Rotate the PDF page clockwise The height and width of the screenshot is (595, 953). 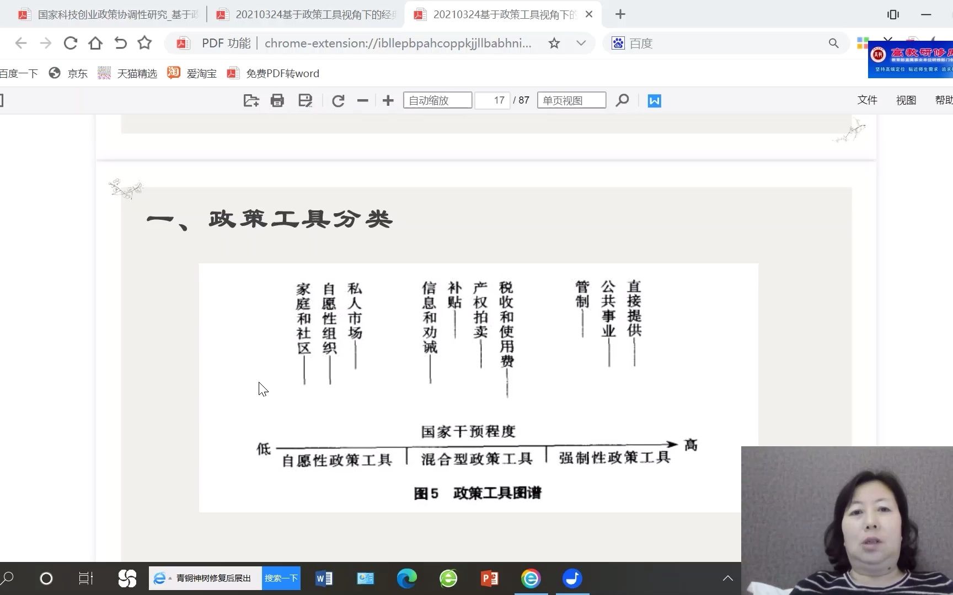click(338, 100)
